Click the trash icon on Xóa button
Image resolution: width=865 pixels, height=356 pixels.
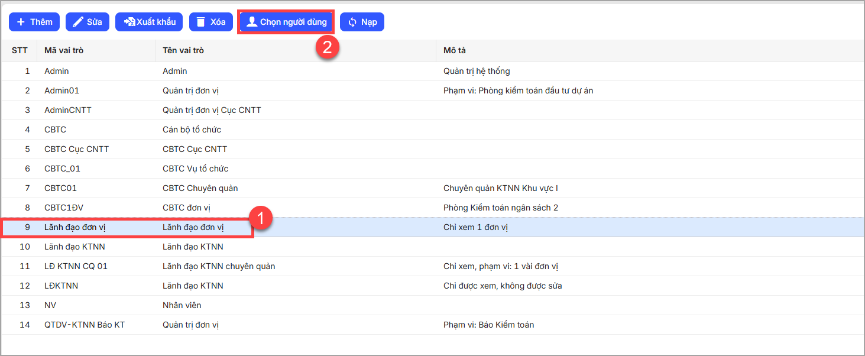pos(200,22)
